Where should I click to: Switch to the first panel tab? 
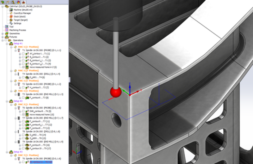pos(3,2)
